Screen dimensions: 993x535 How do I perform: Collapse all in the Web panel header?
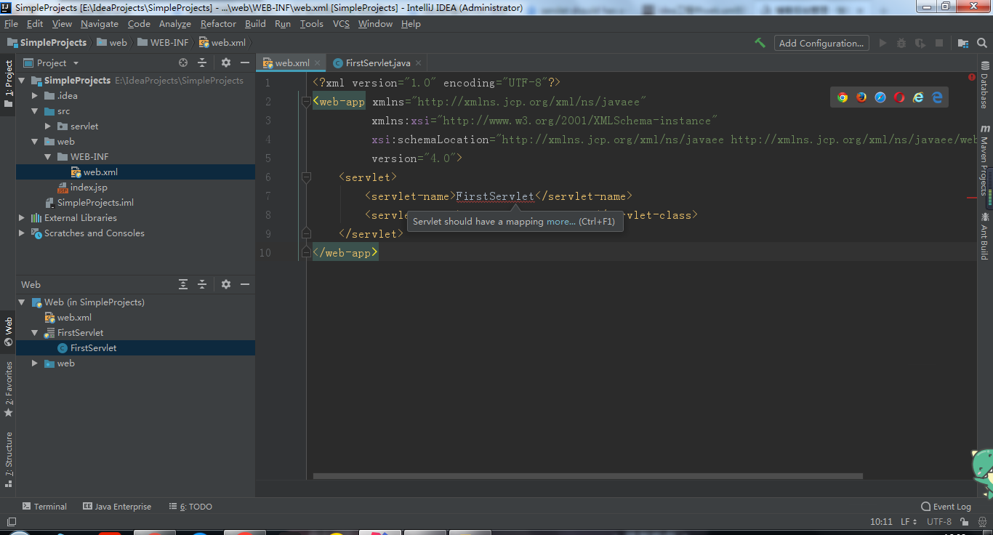pos(202,284)
